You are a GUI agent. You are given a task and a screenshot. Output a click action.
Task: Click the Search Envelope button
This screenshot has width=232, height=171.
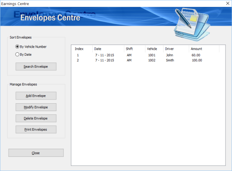(36, 66)
